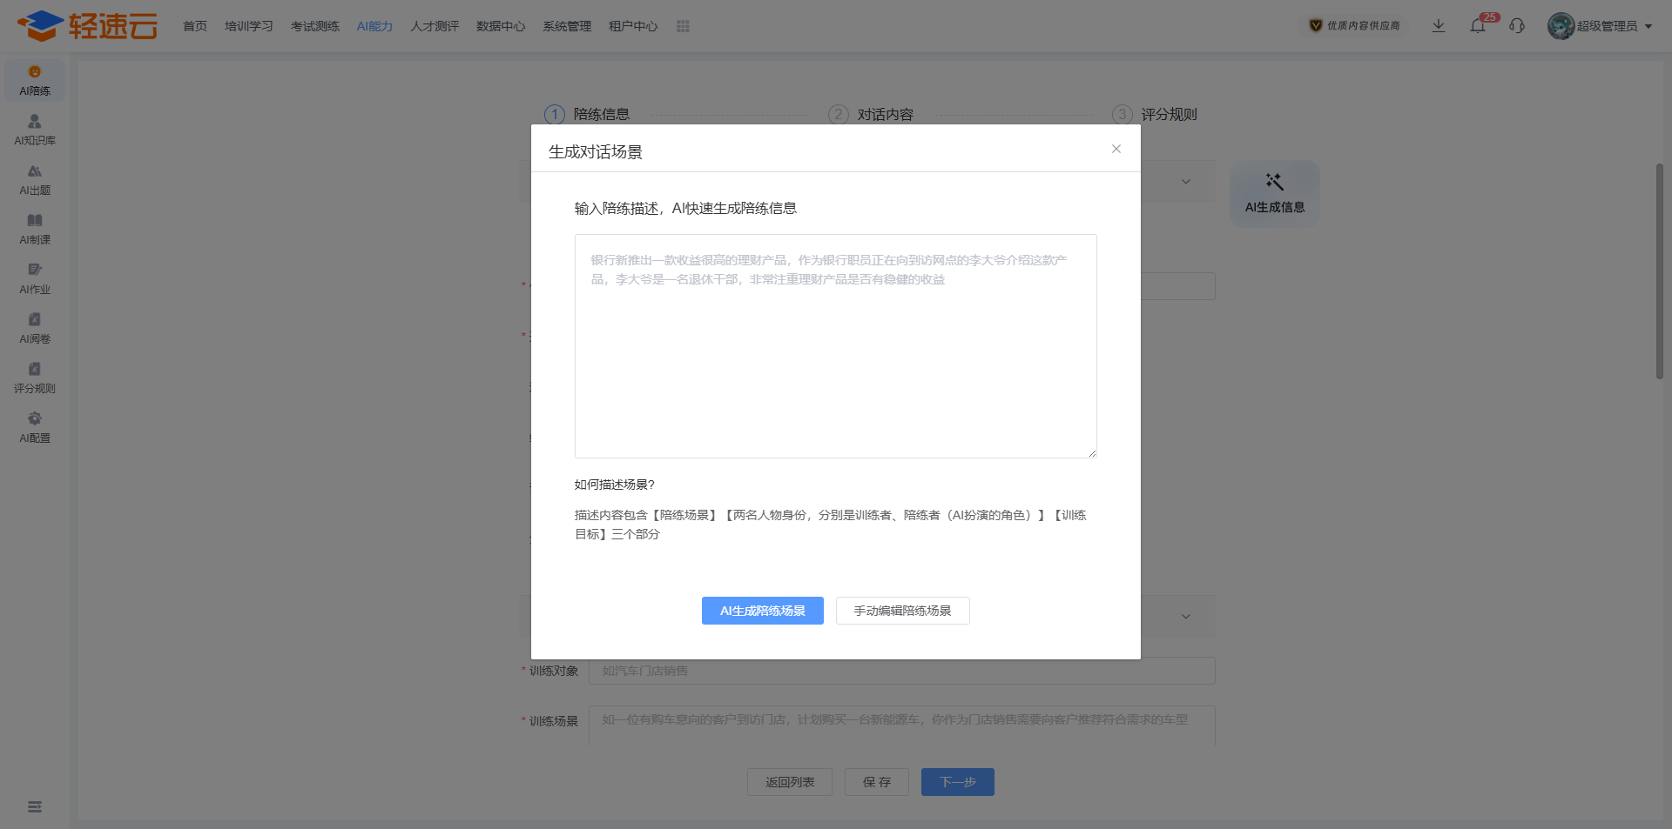Open the AI知识库 sidebar icon

(35, 130)
